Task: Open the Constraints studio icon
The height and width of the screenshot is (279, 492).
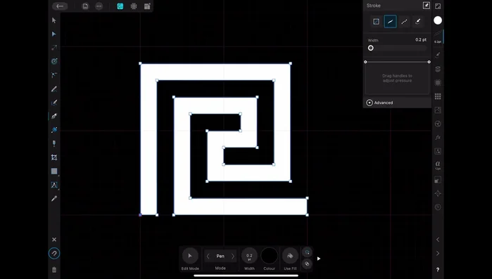Action: click(438, 151)
